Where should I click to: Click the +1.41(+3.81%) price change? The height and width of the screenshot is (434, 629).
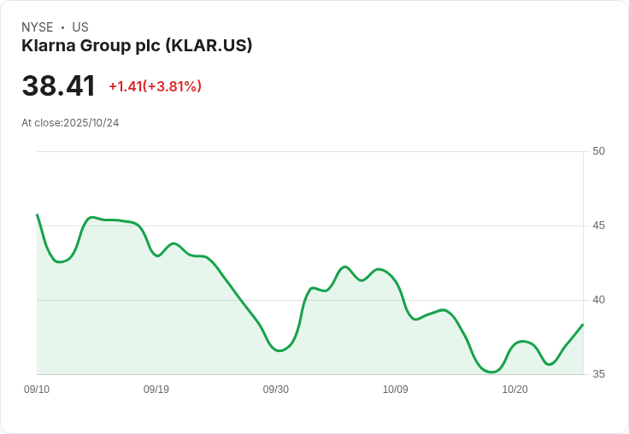coord(155,86)
